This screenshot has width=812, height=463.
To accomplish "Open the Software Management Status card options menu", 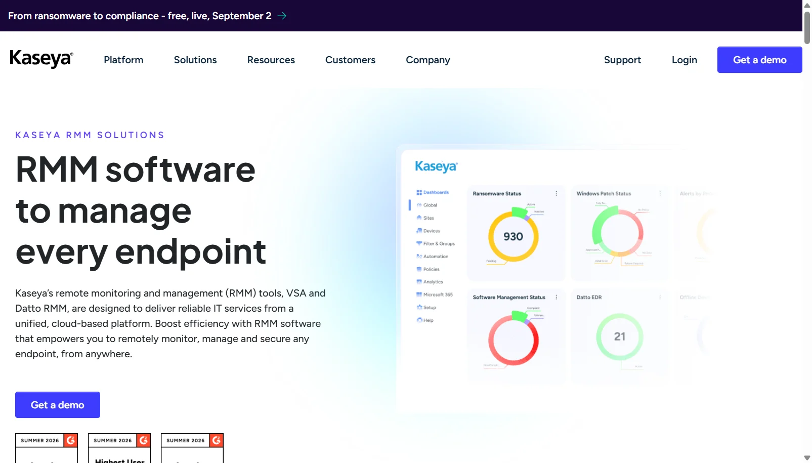I will click(x=557, y=297).
